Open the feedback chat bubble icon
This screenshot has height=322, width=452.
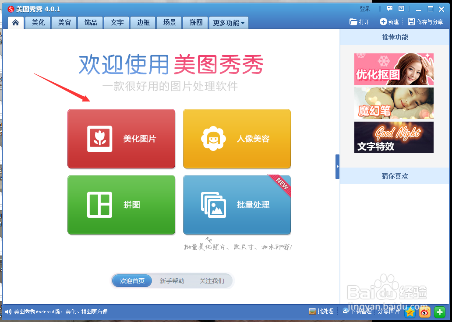click(390, 8)
